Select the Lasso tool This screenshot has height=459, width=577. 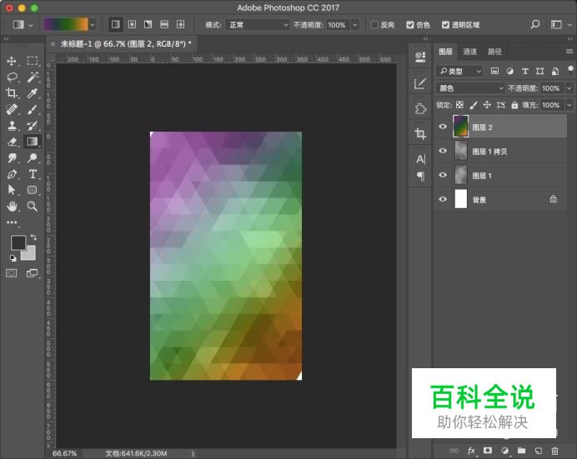click(x=12, y=77)
